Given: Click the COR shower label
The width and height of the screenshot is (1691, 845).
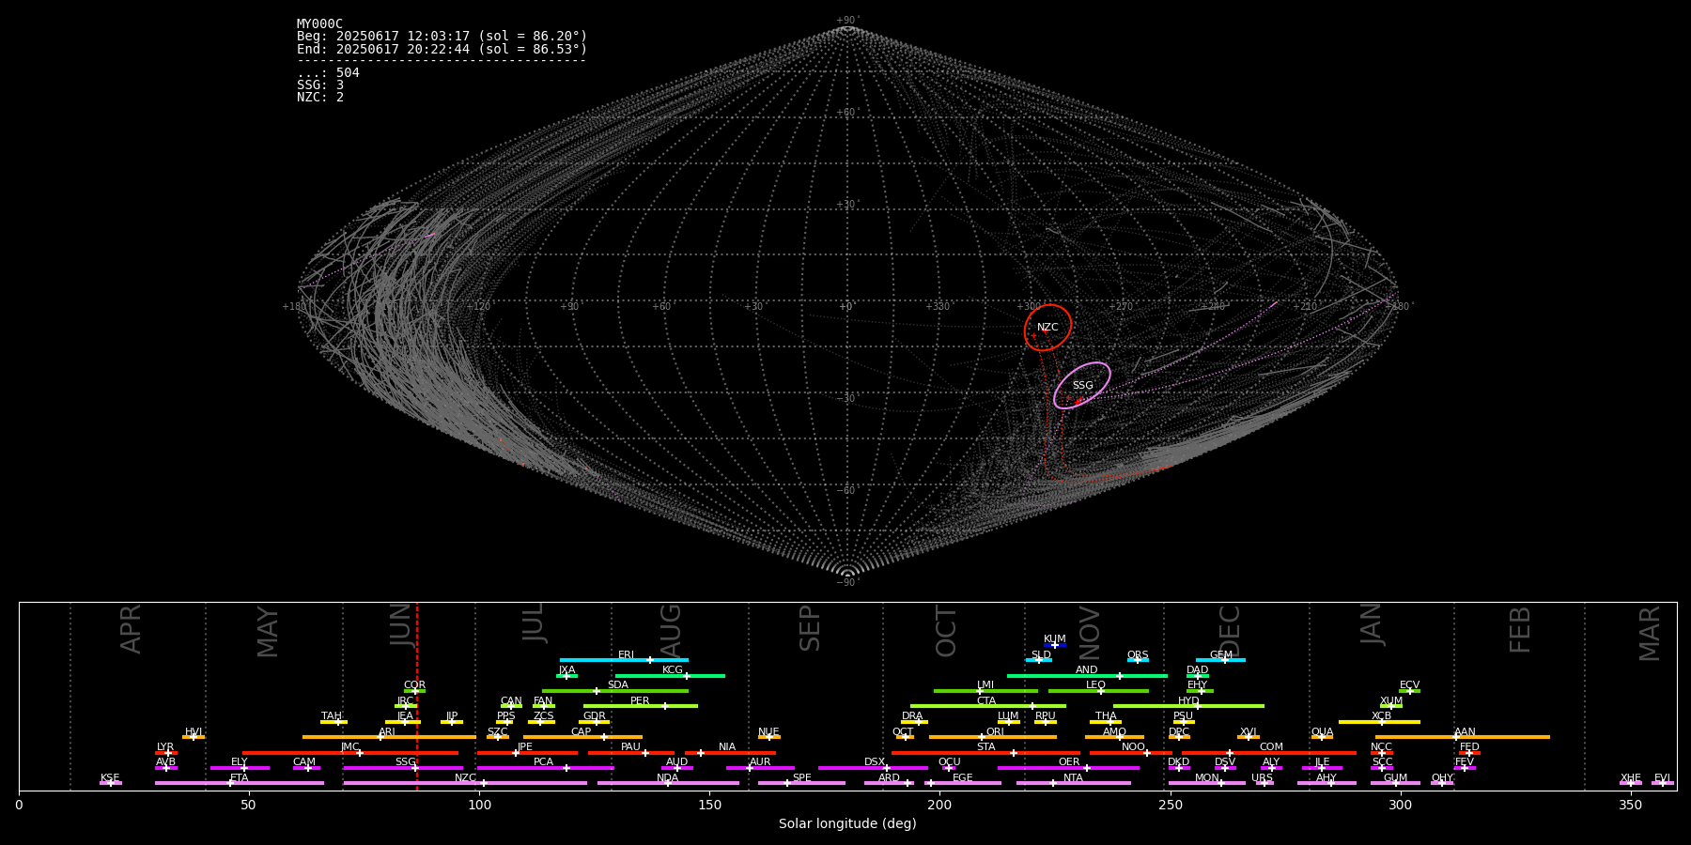Looking at the screenshot, I should pyautogui.click(x=414, y=685).
